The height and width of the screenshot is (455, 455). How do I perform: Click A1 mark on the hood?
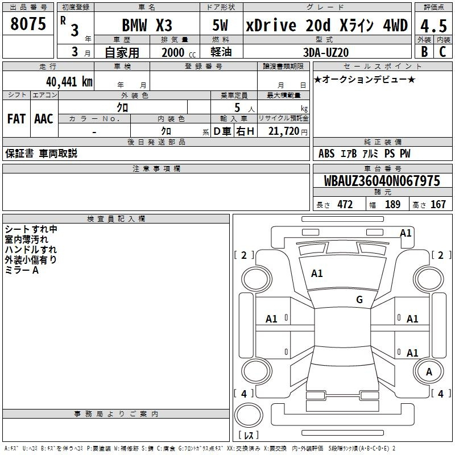[317, 274]
